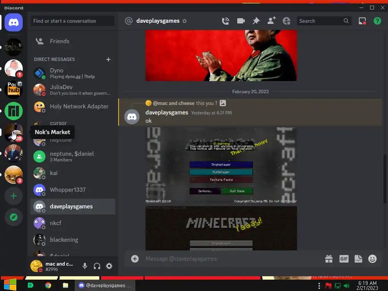Screen dimensions: 388x291
Task: Click Find or start a conversation box
Action: pos(72,21)
